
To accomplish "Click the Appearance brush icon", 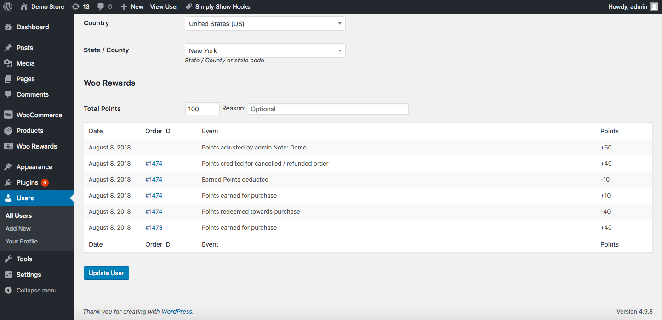I will point(8,167).
